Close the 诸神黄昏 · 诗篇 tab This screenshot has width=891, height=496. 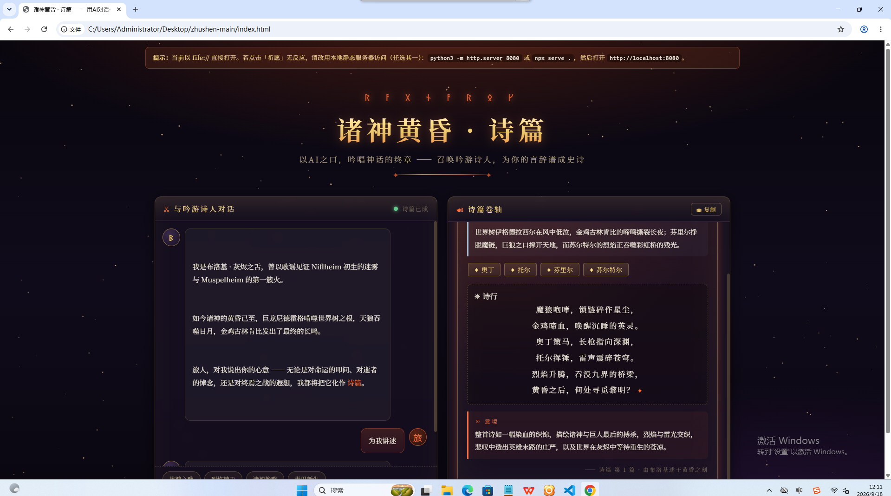tap(119, 9)
